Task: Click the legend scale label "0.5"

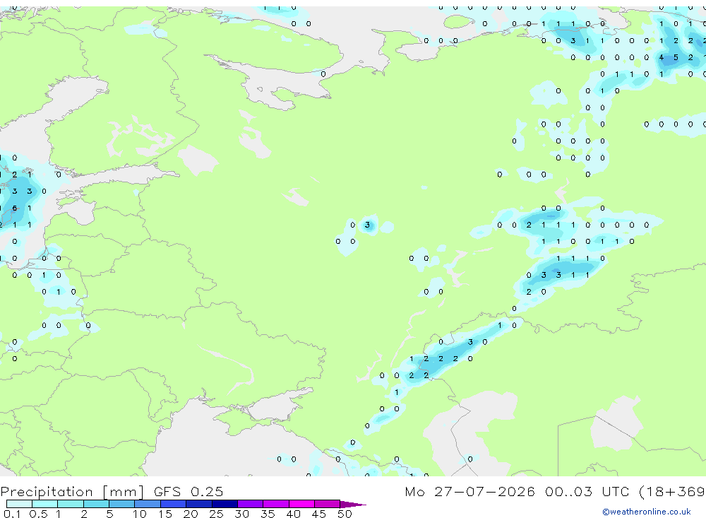Action: pos(38,514)
